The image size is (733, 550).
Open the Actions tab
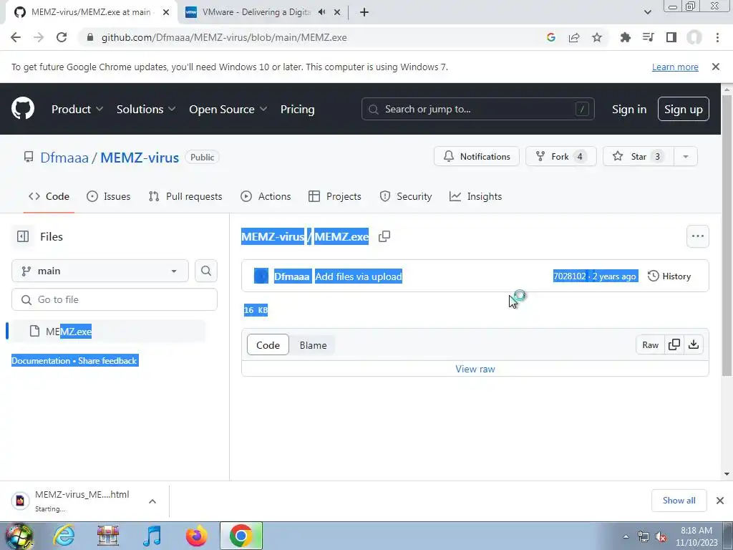(x=266, y=196)
